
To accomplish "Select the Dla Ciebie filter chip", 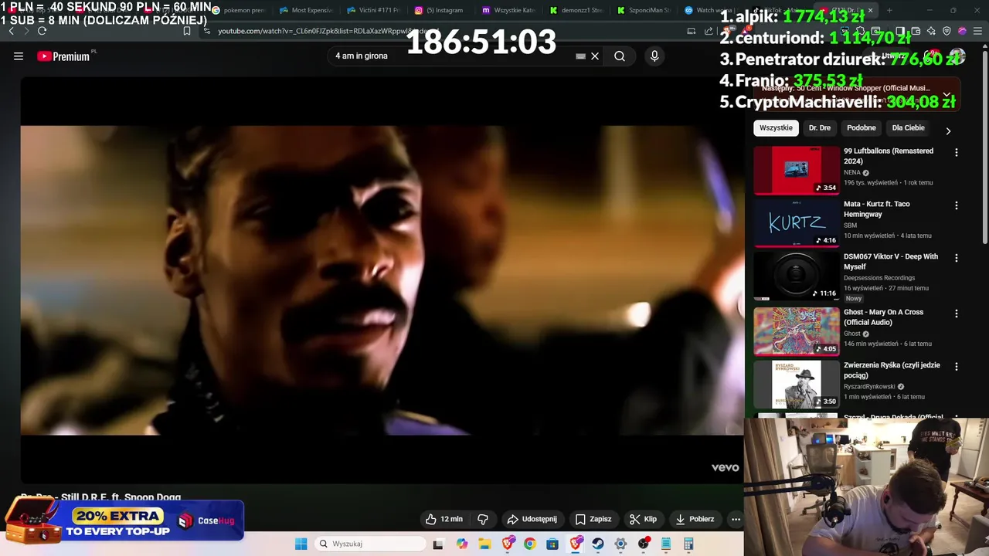I will [908, 127].
